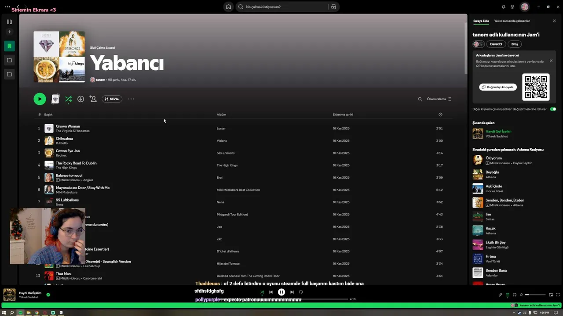Select the track Grown Woman

[x=68, y=126]
